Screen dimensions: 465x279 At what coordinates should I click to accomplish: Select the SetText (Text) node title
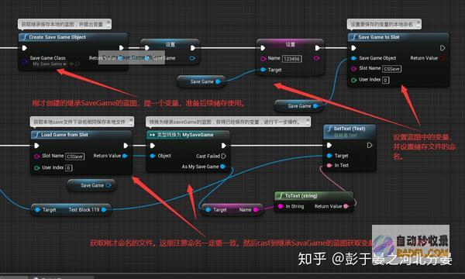point(350,129)
